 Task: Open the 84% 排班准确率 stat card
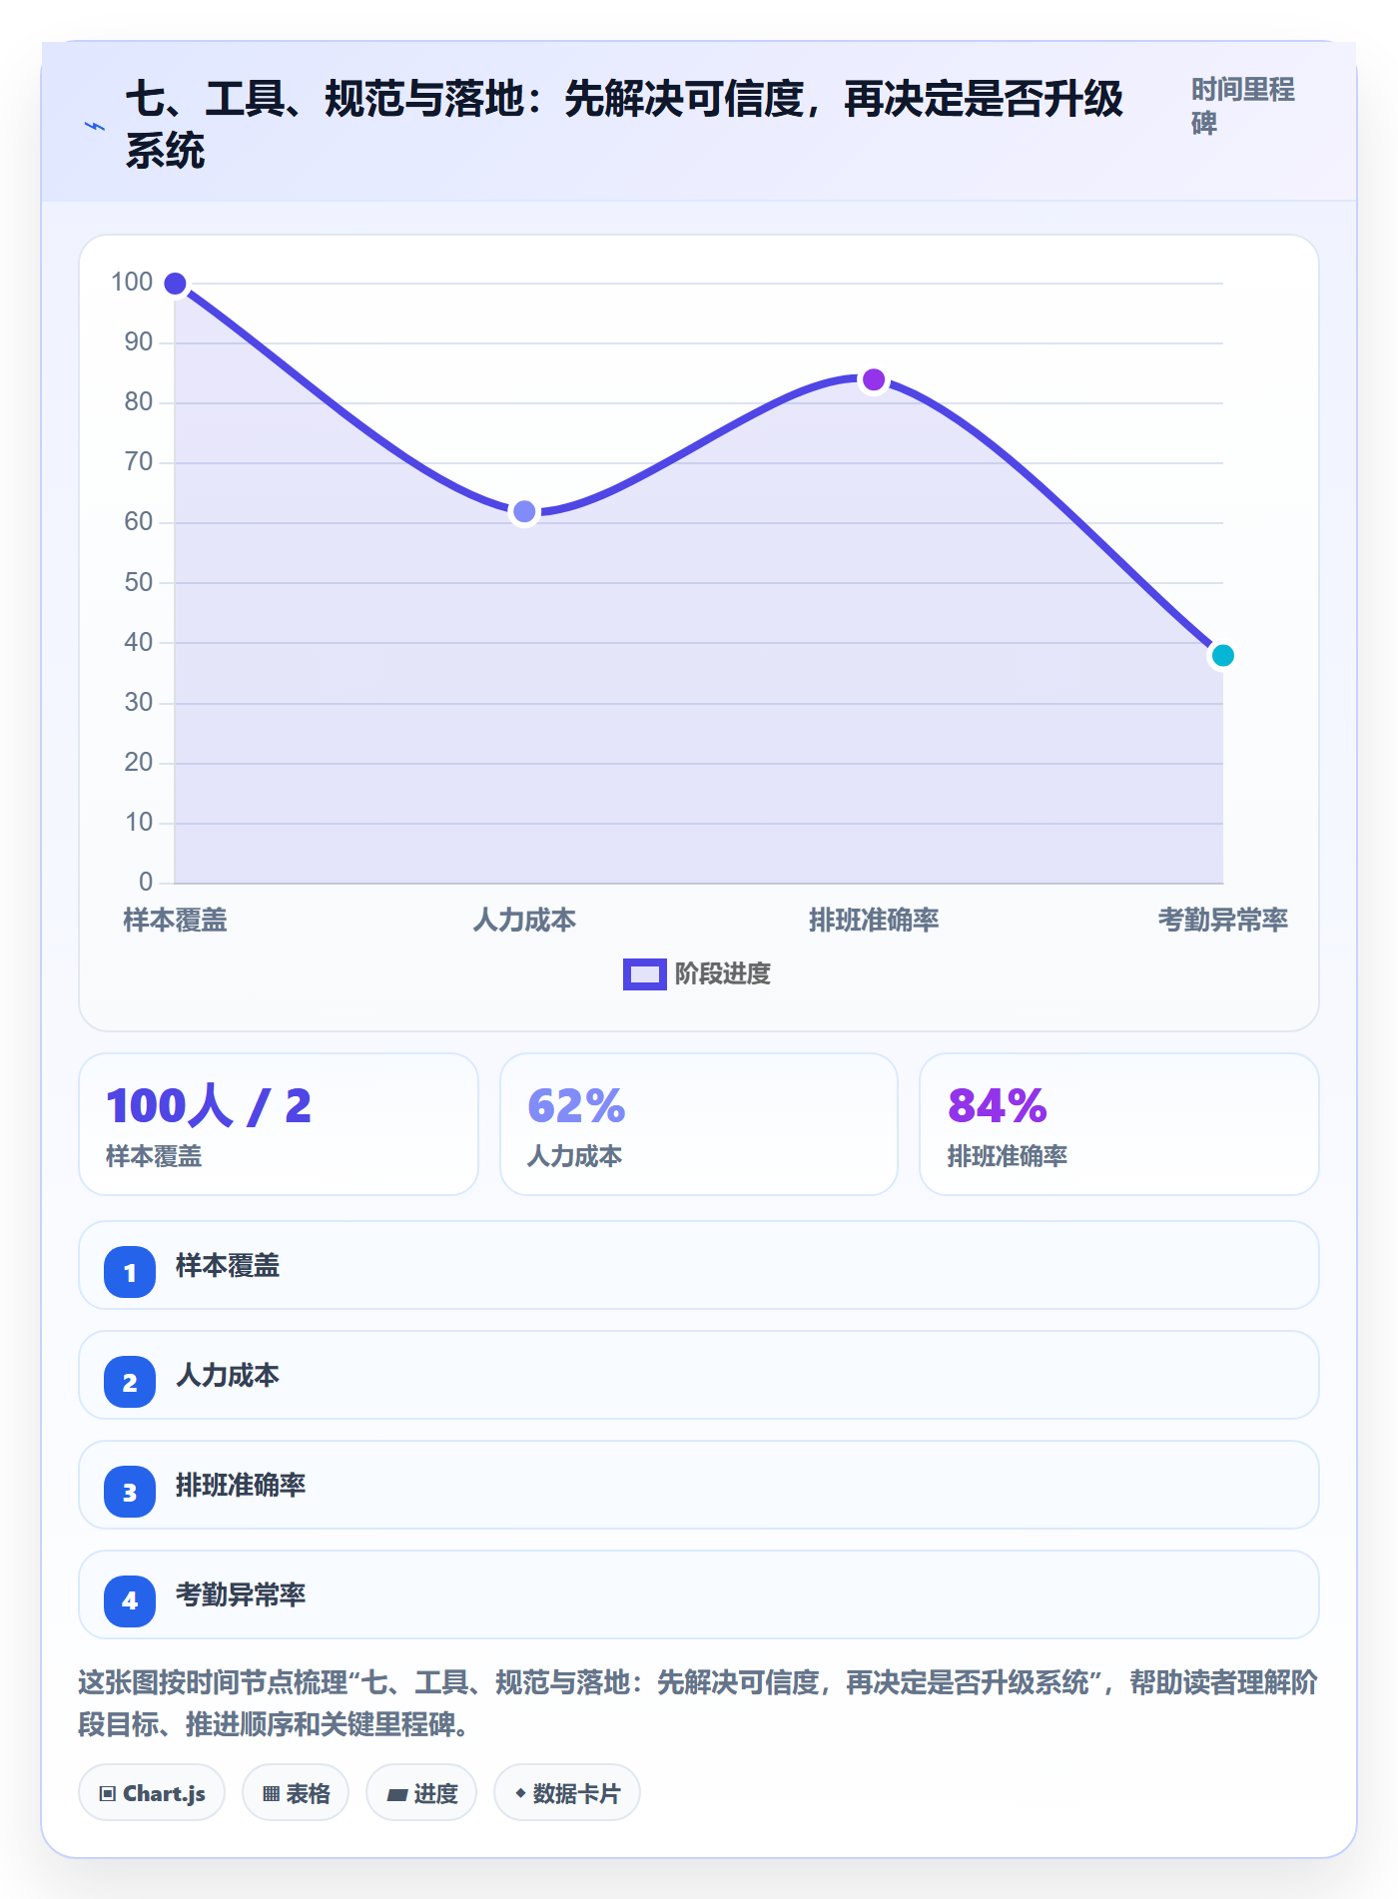click(1119, 1124)
